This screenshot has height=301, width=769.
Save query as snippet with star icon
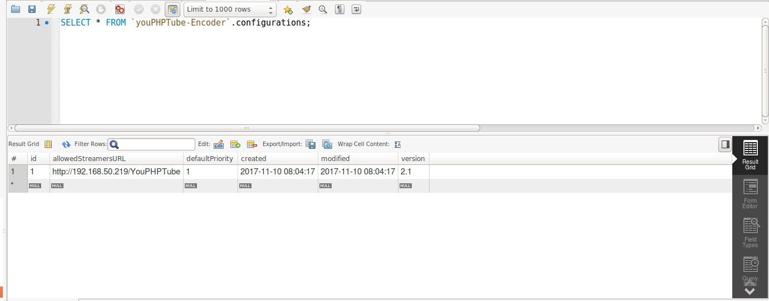click(288, 9)
